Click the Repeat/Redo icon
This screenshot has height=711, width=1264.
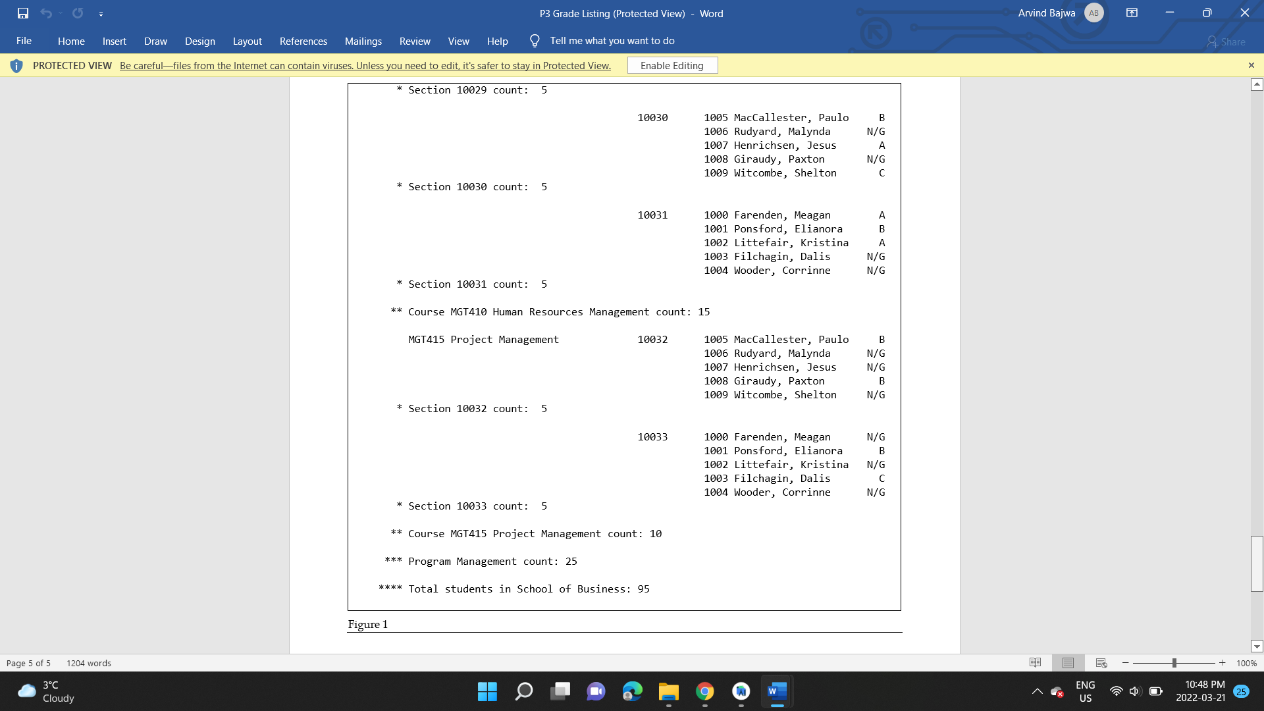click(78, 13)
